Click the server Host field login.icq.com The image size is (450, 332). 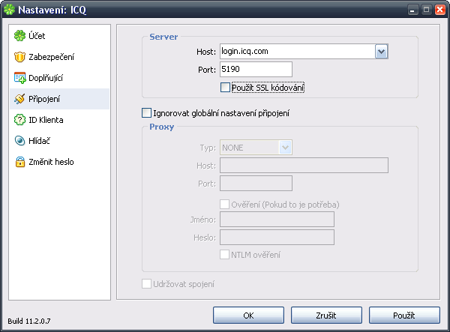[298, 52]
